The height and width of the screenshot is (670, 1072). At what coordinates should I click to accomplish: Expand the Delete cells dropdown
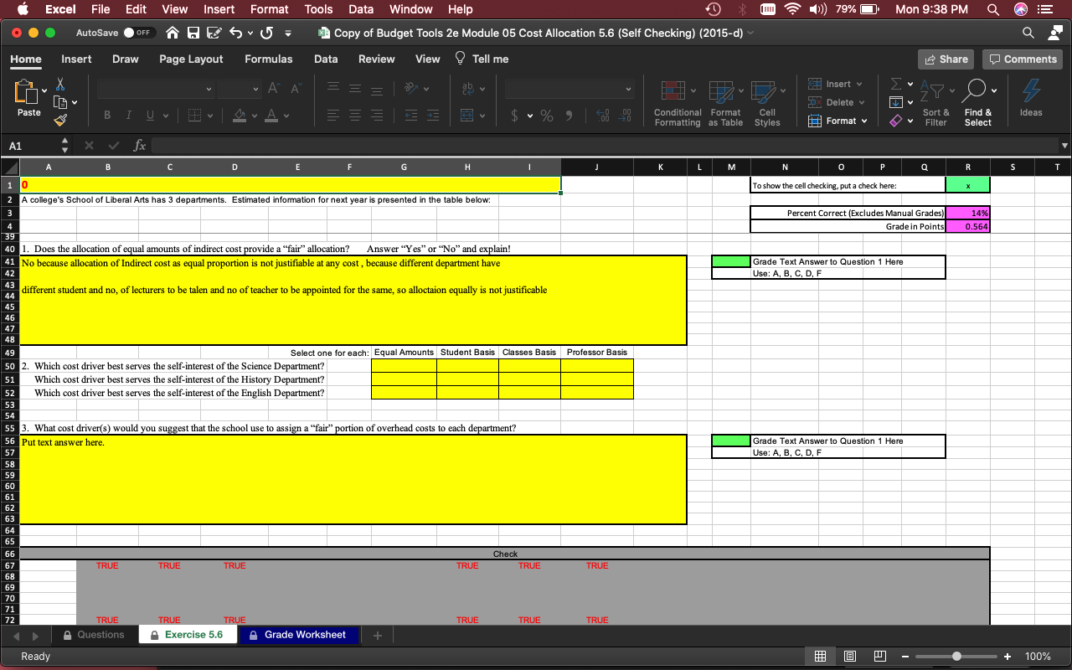pos(861,102)
